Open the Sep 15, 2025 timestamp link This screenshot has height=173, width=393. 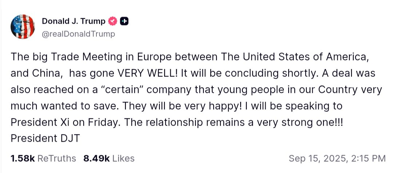[x=337, y=158]
